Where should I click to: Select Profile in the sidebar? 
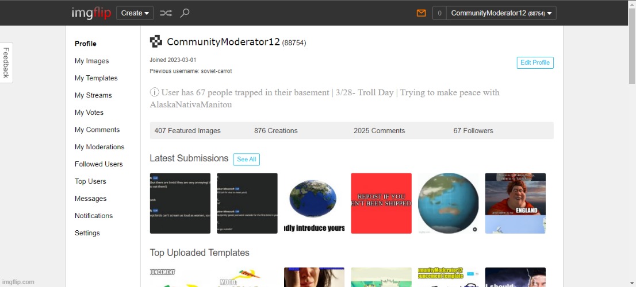pos(86,44)
